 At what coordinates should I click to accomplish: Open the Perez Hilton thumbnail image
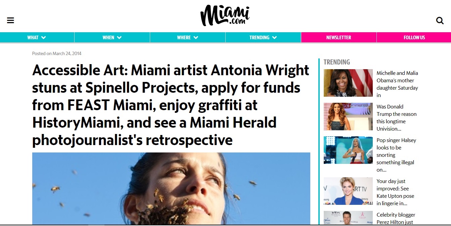pos(348,218)
